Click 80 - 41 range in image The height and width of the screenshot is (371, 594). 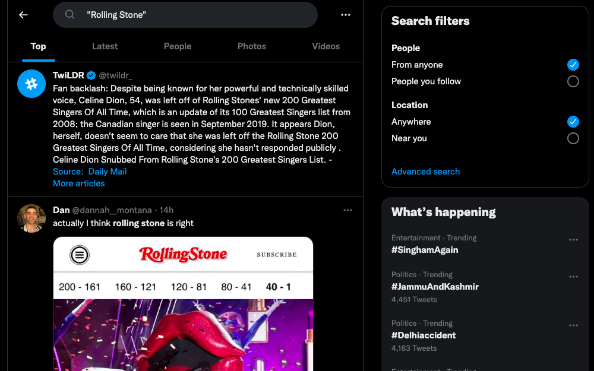click(236, 287)
